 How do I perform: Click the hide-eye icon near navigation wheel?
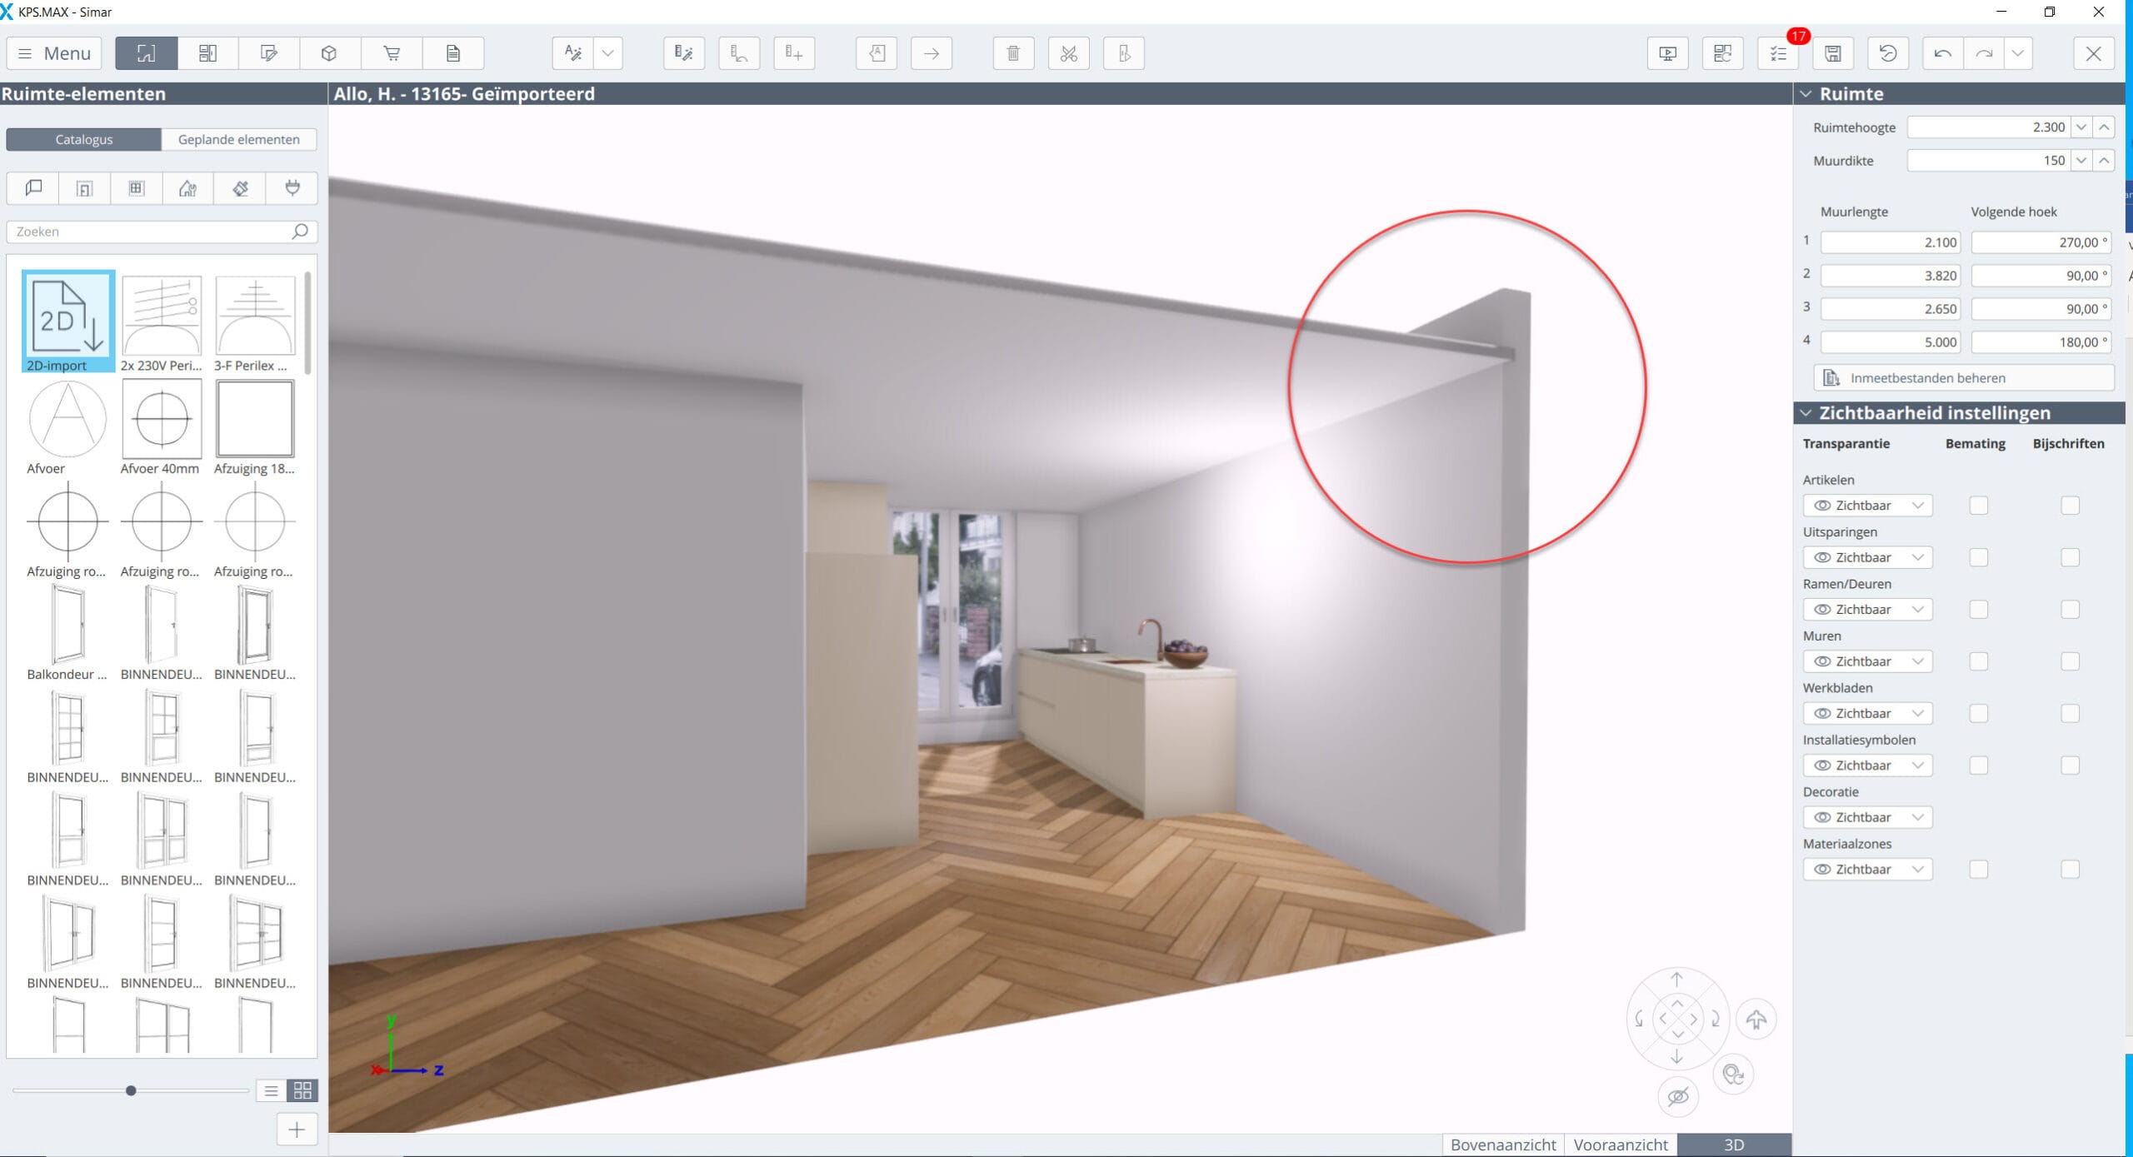[1677, 1096]
